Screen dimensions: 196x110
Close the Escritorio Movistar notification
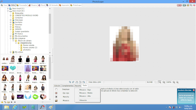point(194,90)
